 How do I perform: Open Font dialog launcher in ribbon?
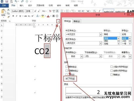pyautogui.click(x=58, y=21)
